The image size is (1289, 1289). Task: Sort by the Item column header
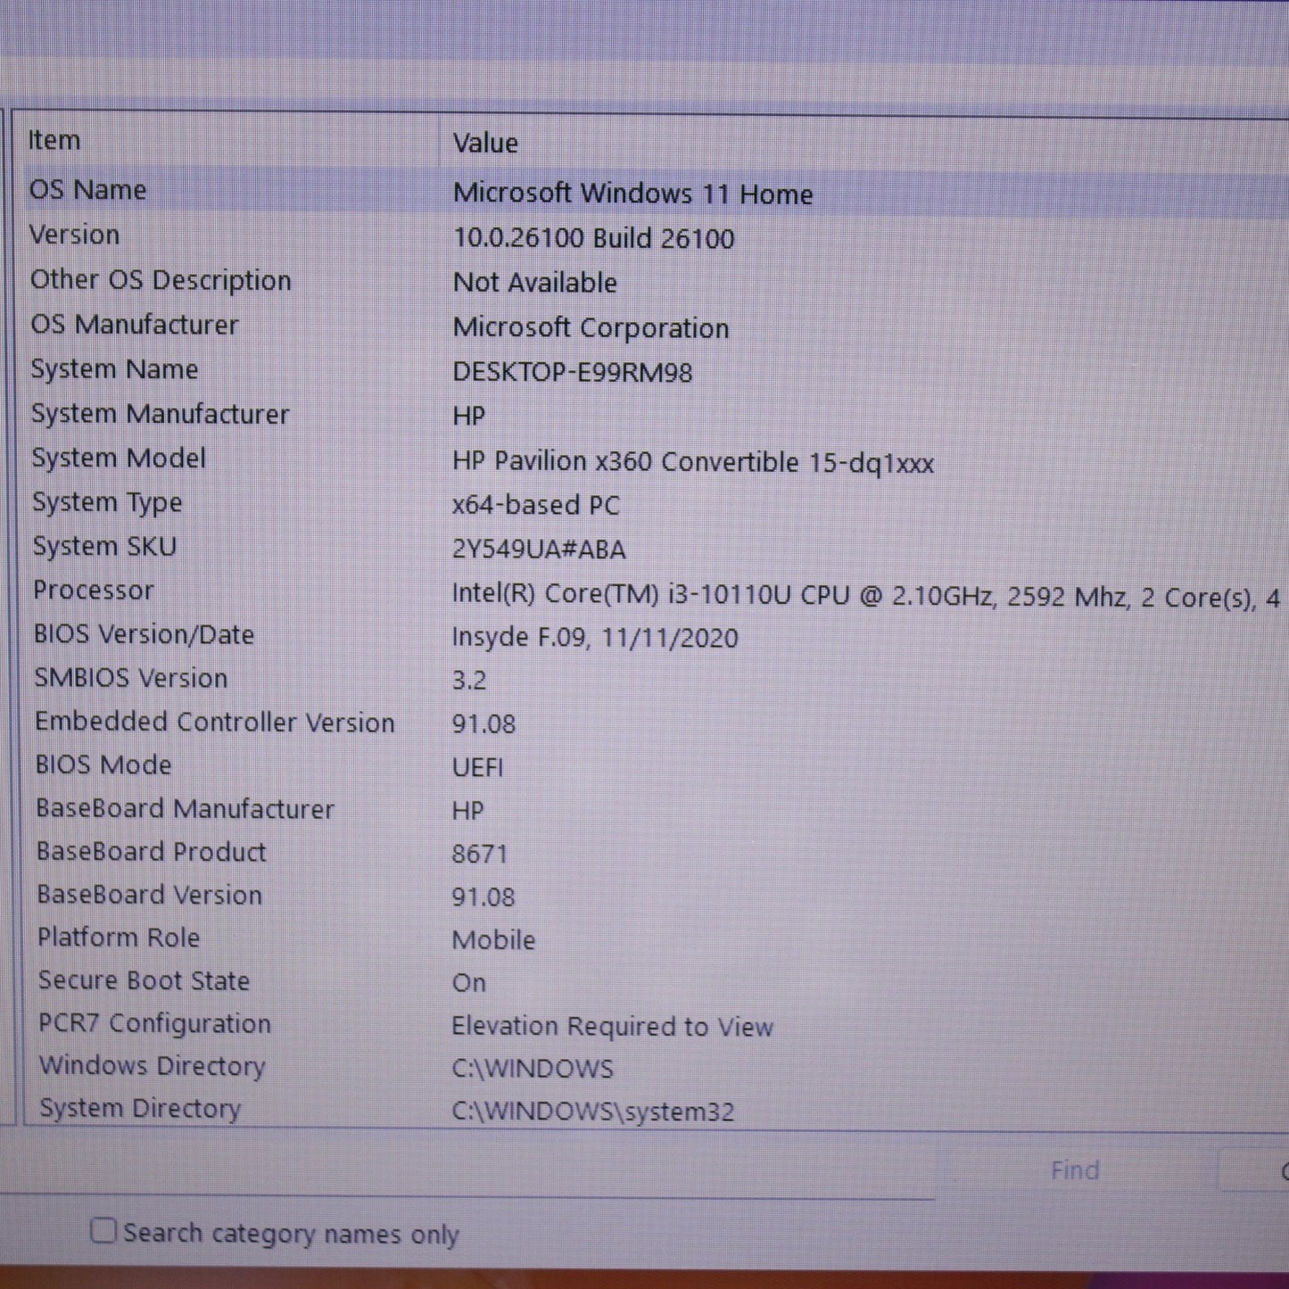pos(54,140)
